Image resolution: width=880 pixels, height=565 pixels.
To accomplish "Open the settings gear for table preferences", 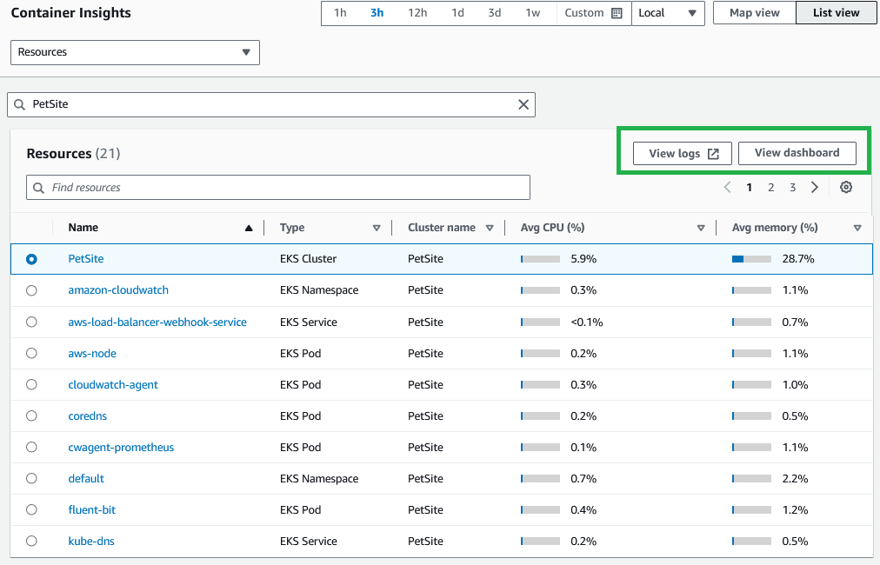I will [x=845, y=187].
